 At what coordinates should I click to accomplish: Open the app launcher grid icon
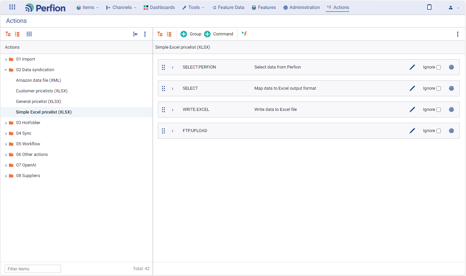pyautogui.click(x=12, y=7)
